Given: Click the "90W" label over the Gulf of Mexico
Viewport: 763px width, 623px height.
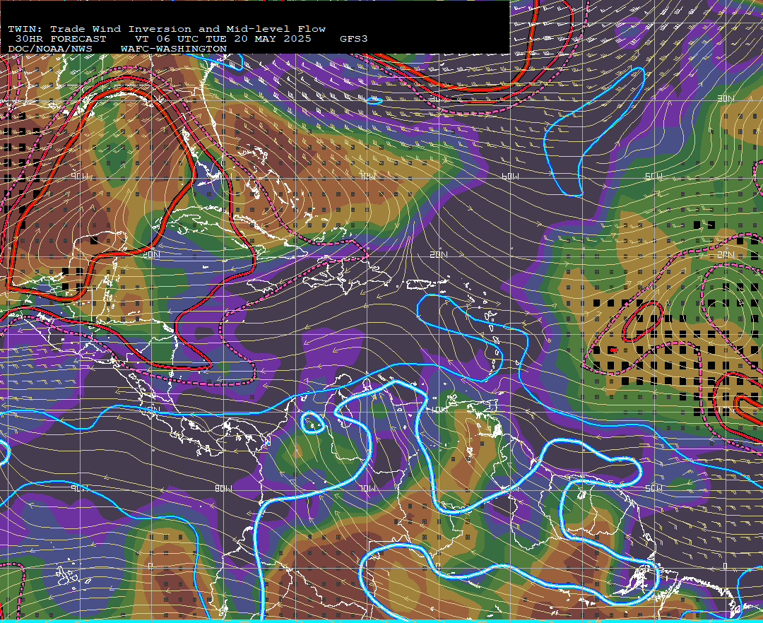Looking at the screenshot, I should point(80,176).
